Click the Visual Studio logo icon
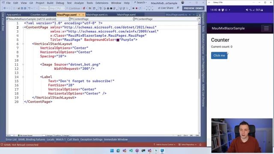This screenshot has height=154, width=274. pyautogui.click(x=3, y=3)
